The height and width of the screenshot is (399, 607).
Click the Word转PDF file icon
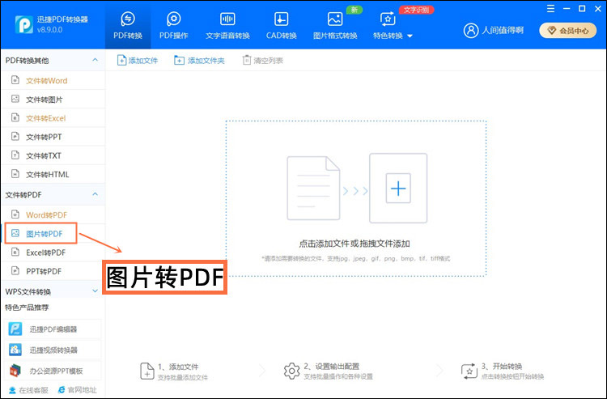pos(15,214)
